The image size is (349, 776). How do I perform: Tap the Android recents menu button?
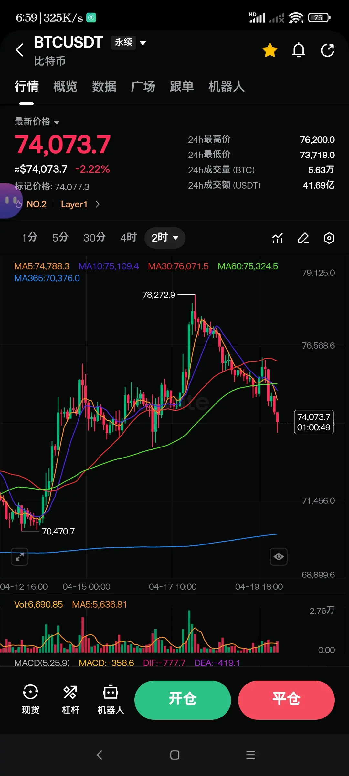[250, 755]
